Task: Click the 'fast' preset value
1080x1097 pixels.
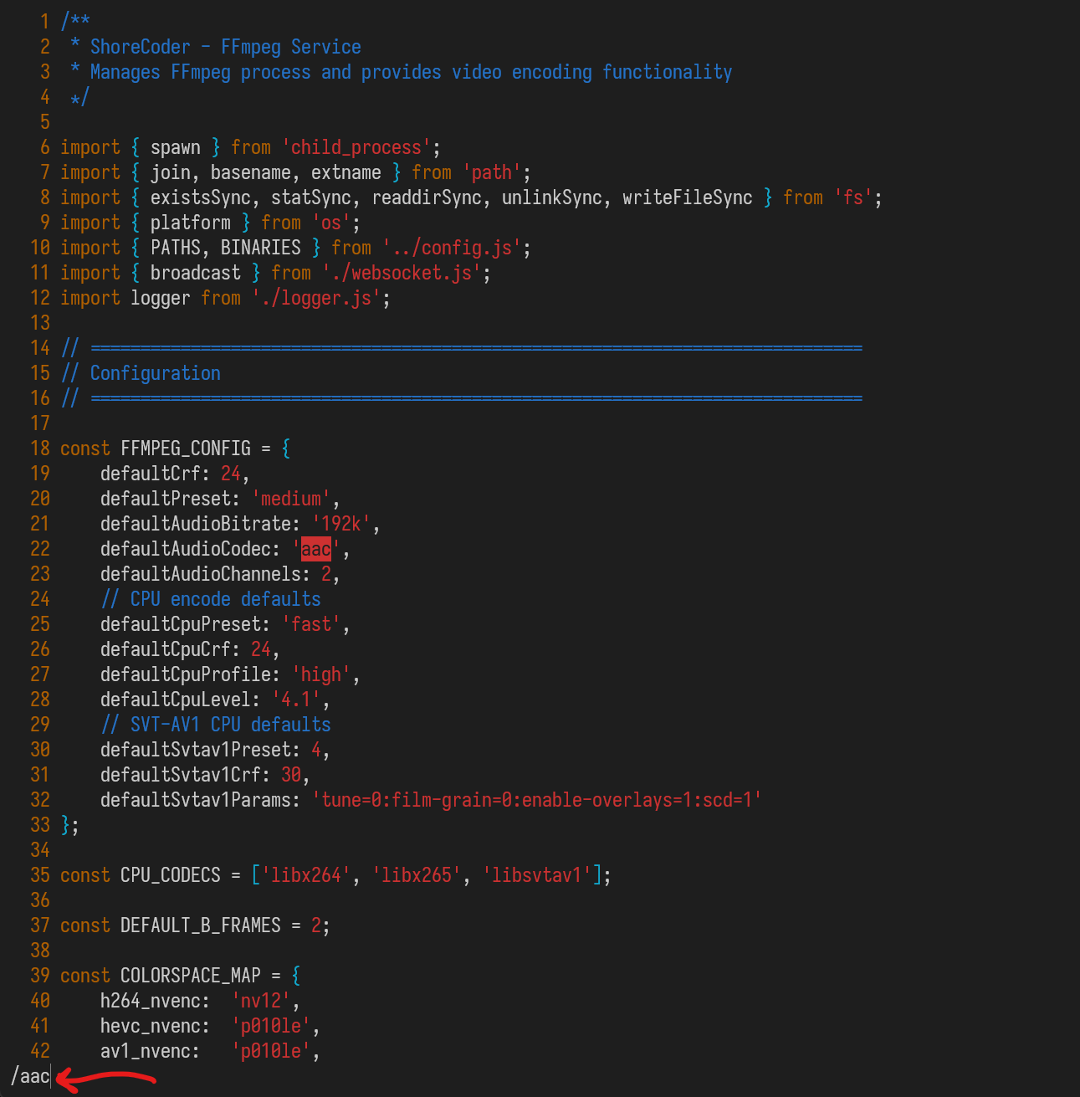Action: 311,624
